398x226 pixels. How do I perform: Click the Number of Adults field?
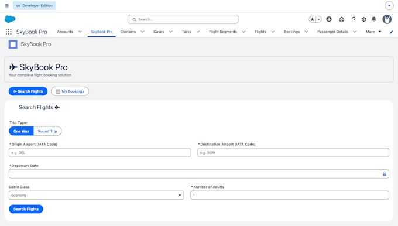click(x=290, y=196)
